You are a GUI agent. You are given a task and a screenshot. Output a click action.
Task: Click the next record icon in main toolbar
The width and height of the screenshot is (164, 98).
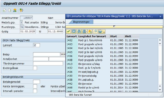pyautogui.click(x=10, y=10)
